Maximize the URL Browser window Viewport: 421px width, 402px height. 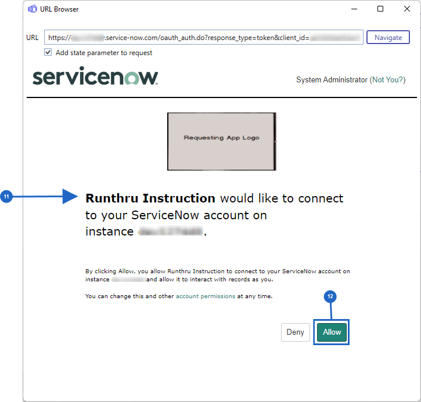[380, 9]
